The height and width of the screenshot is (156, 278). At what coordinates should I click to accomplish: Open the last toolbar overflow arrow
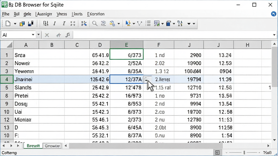[194, 24]
